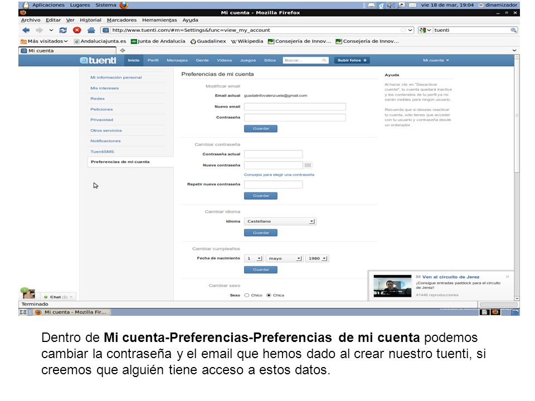Open Más visitados bookmarks folder

pos(44,41)
